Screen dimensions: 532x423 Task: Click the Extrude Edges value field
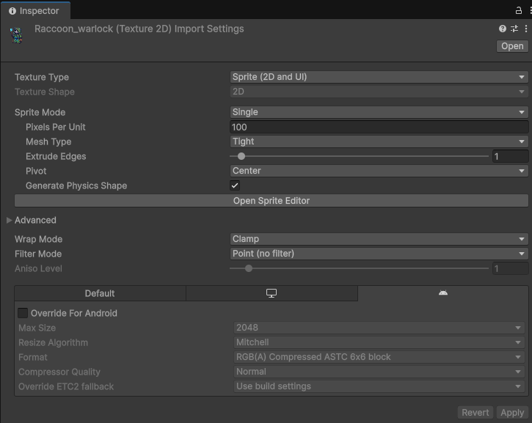pyautogui.click(x=510, y=156)
